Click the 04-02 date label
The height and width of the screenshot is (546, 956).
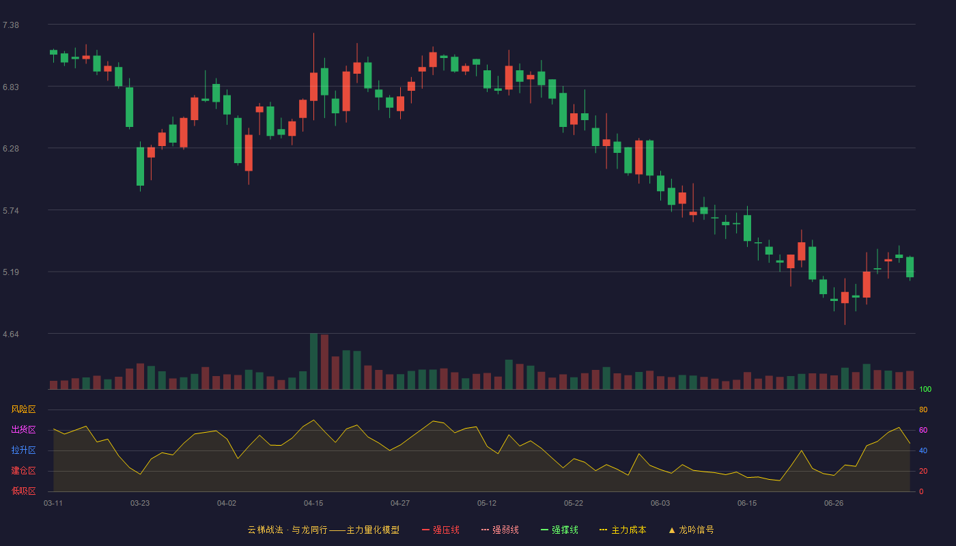[x=227, y=503]
